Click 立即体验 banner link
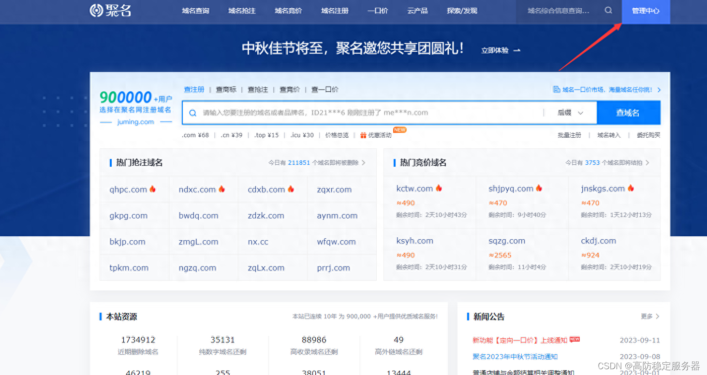Image resolution: width=707 pixels, height=375 pixels. [495, 50]
